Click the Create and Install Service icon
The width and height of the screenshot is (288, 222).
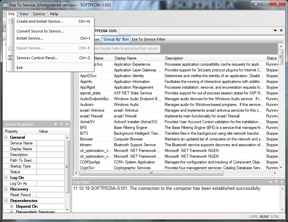10,21
